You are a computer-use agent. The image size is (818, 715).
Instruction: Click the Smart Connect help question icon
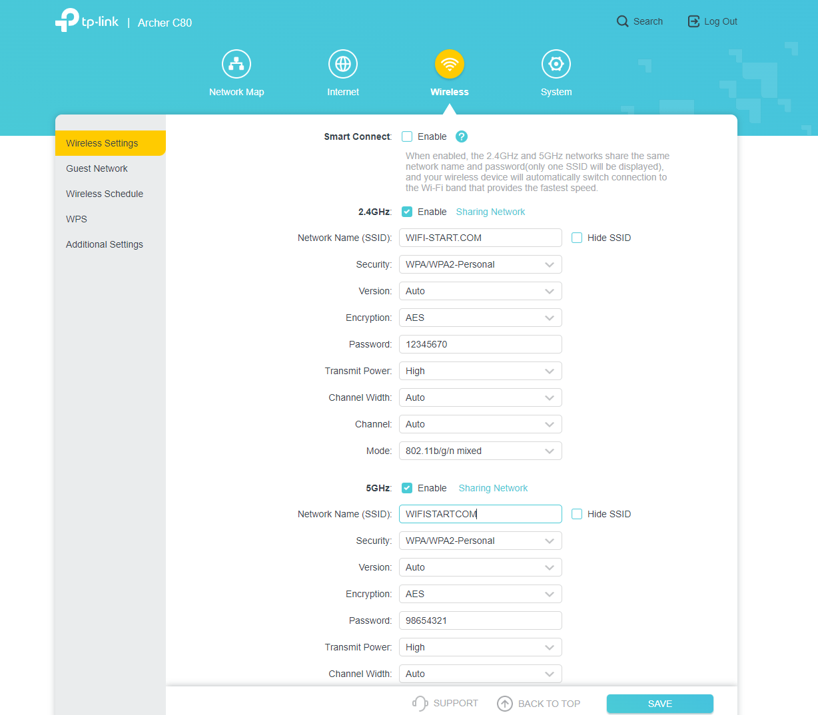click(462, 136)
